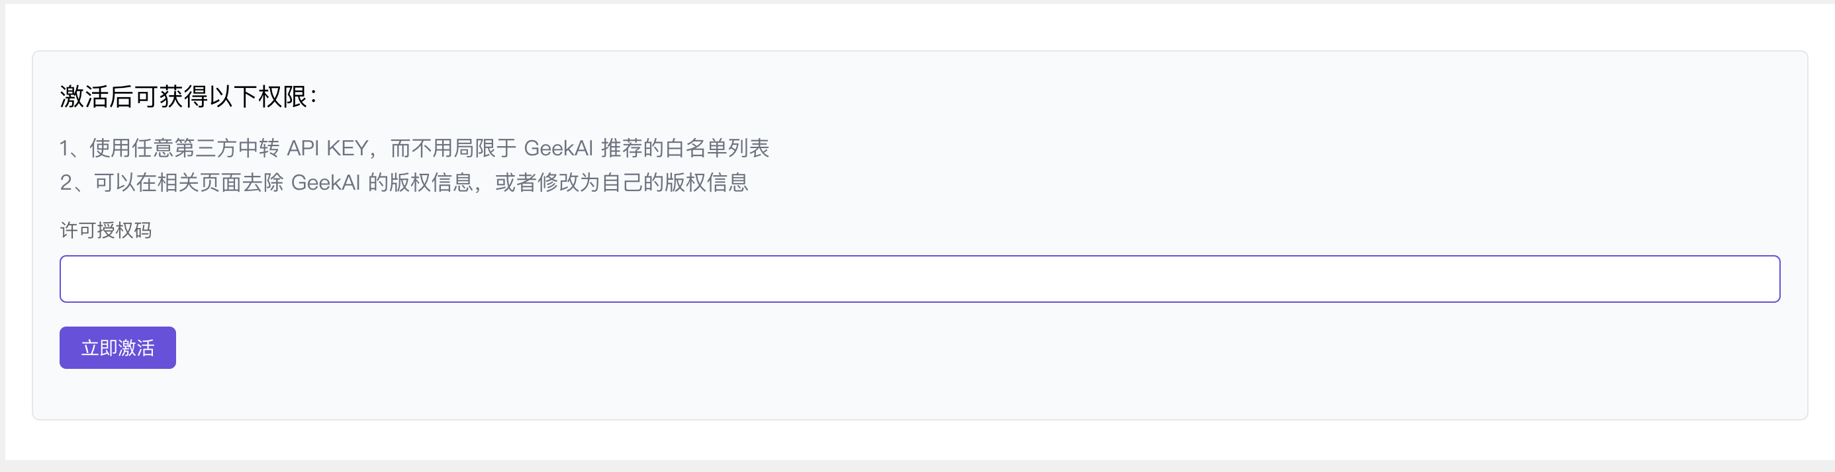Click the text 或者 in line two
1835x472 pixels.
(516, 182)
